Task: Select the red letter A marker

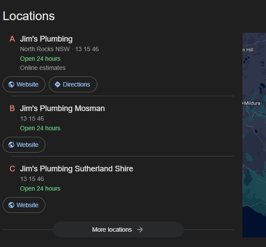Action: click(12, 39)
